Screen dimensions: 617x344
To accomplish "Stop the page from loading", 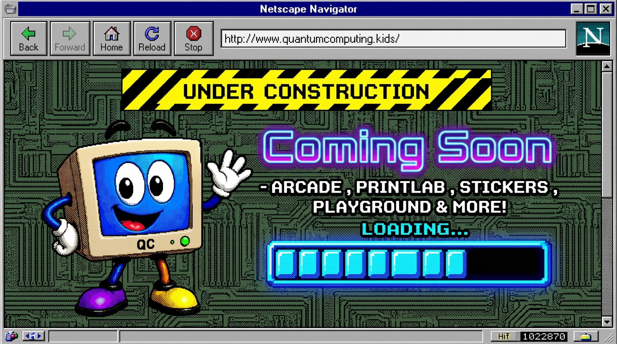I will pyautogui.click(x=193, y=39).
